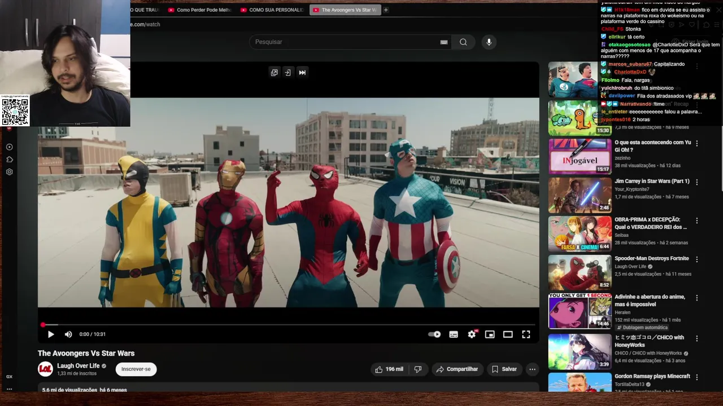
Task: Open 'O que esta acontecendo com Yu Gi Oh!' video
Action: pos(652,146)
